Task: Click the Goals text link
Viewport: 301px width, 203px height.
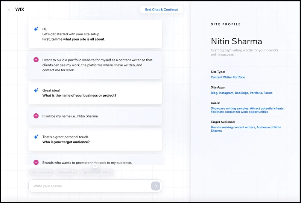Action: tap(248, 110)
